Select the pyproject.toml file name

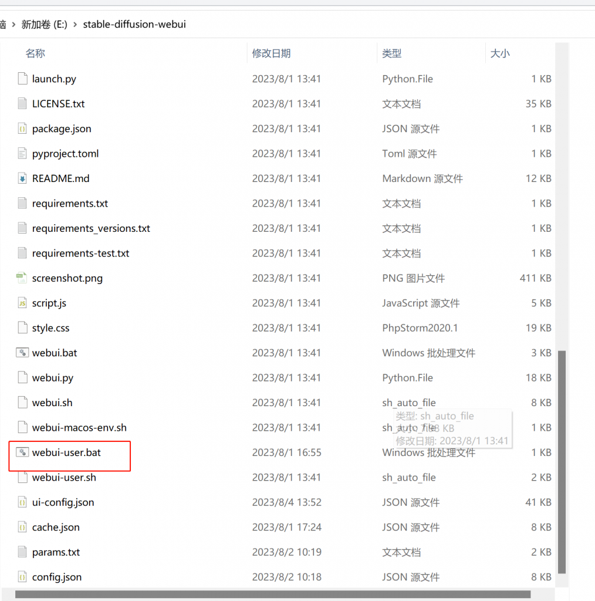[66, 154]
